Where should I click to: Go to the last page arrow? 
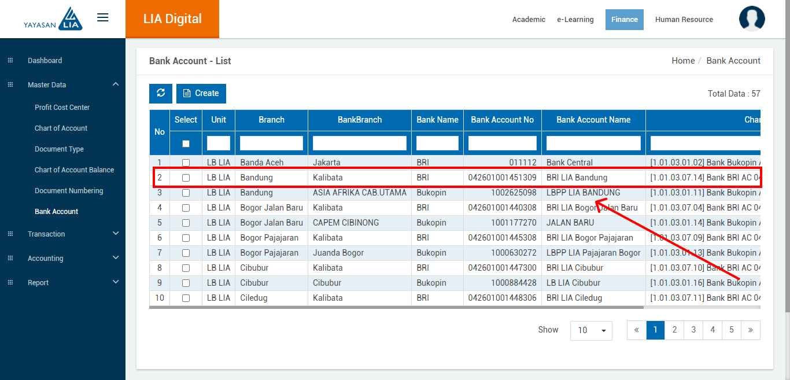click(x=750, y=330)
